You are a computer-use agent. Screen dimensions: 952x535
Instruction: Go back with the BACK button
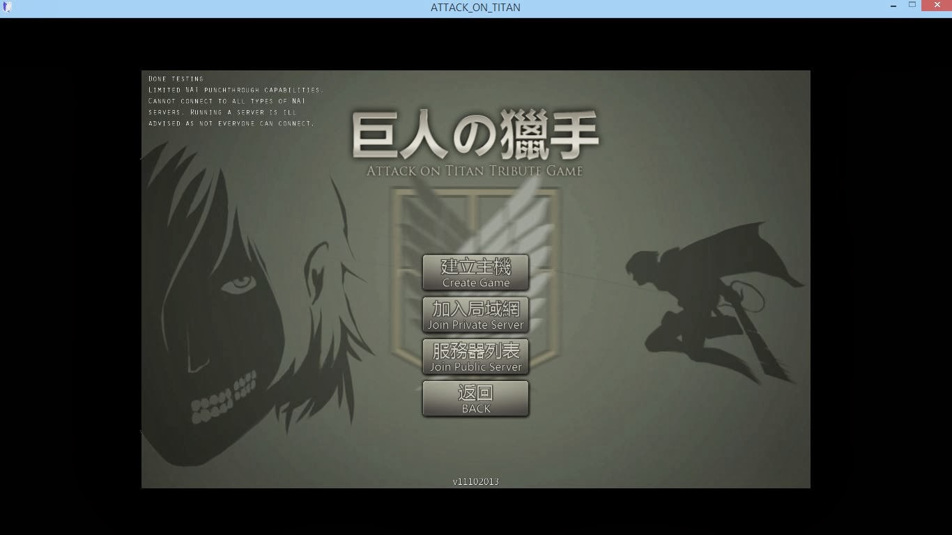coord(476,398)
